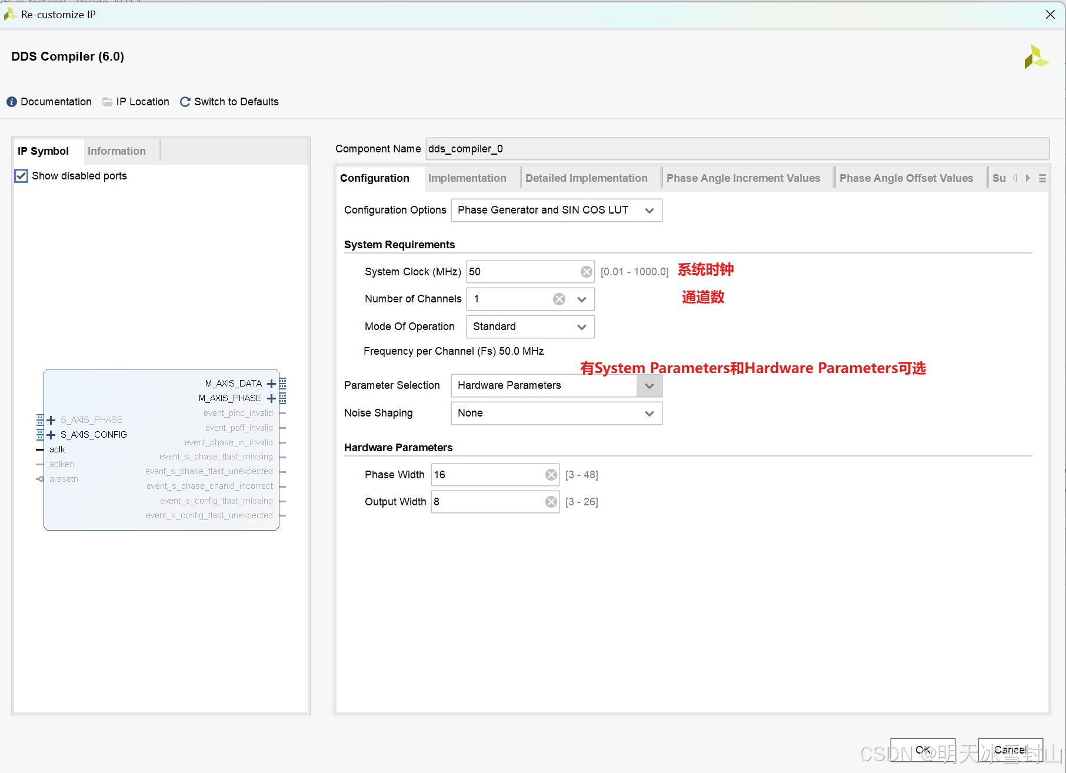Image resolution: width=1066 pixels, height=773 pixels.
Task: Open the Mode Of Operation dropdown
Action: point(530,327)
